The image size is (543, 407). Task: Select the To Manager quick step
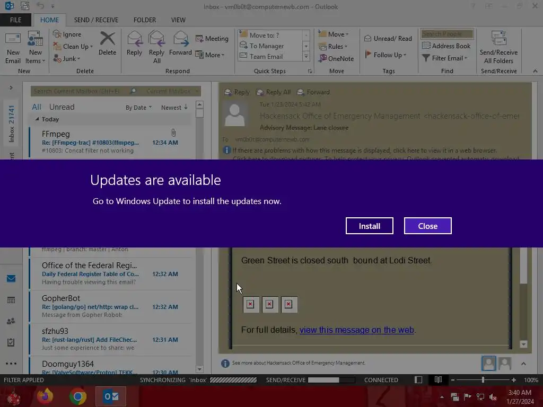271,46
